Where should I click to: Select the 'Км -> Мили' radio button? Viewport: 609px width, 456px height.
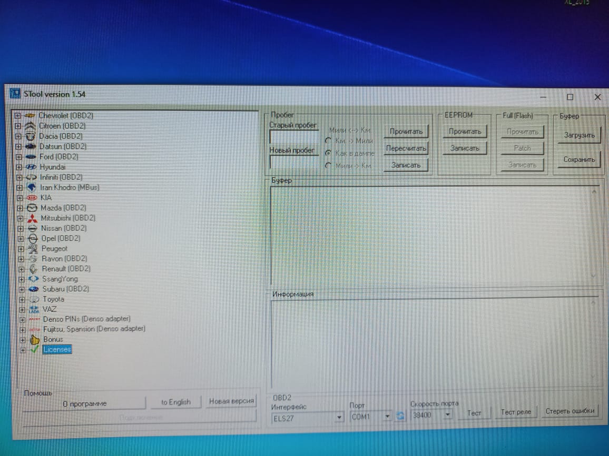tap(328, 141)
